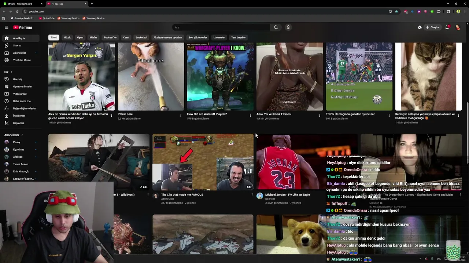
Task: Open options for How Old are Warcraft Players
Action: pos(250,115)
